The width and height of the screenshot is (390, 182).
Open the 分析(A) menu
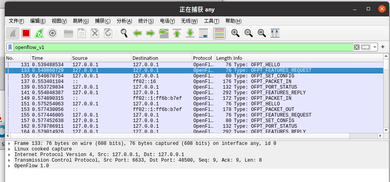point(125,21)
